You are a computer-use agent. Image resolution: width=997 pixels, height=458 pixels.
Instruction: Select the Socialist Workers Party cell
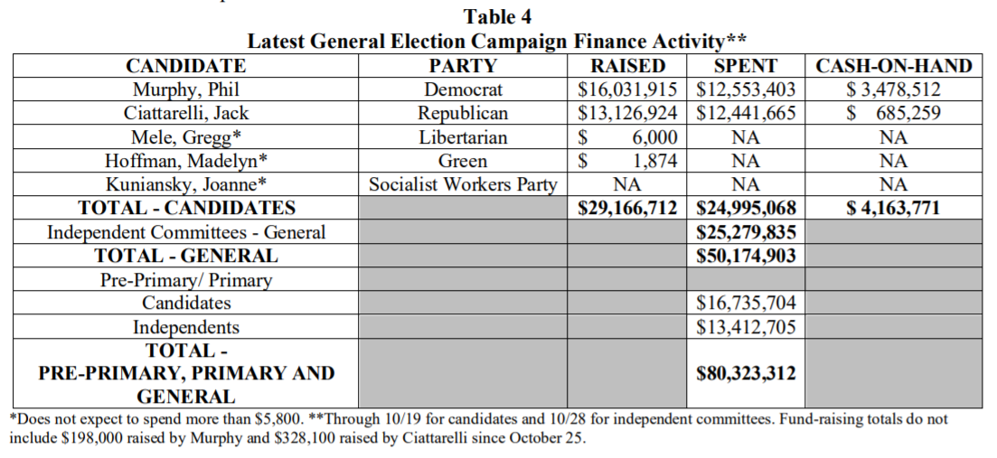[462, 184]
